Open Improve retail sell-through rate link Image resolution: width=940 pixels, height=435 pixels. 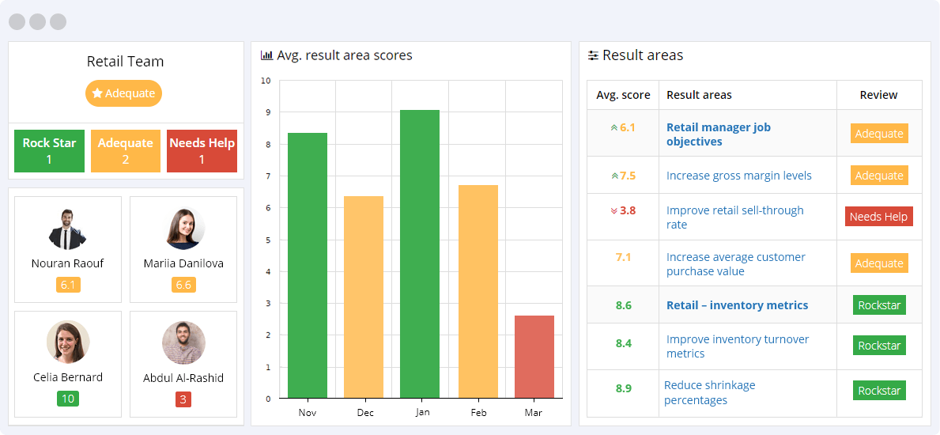[735, 217]
